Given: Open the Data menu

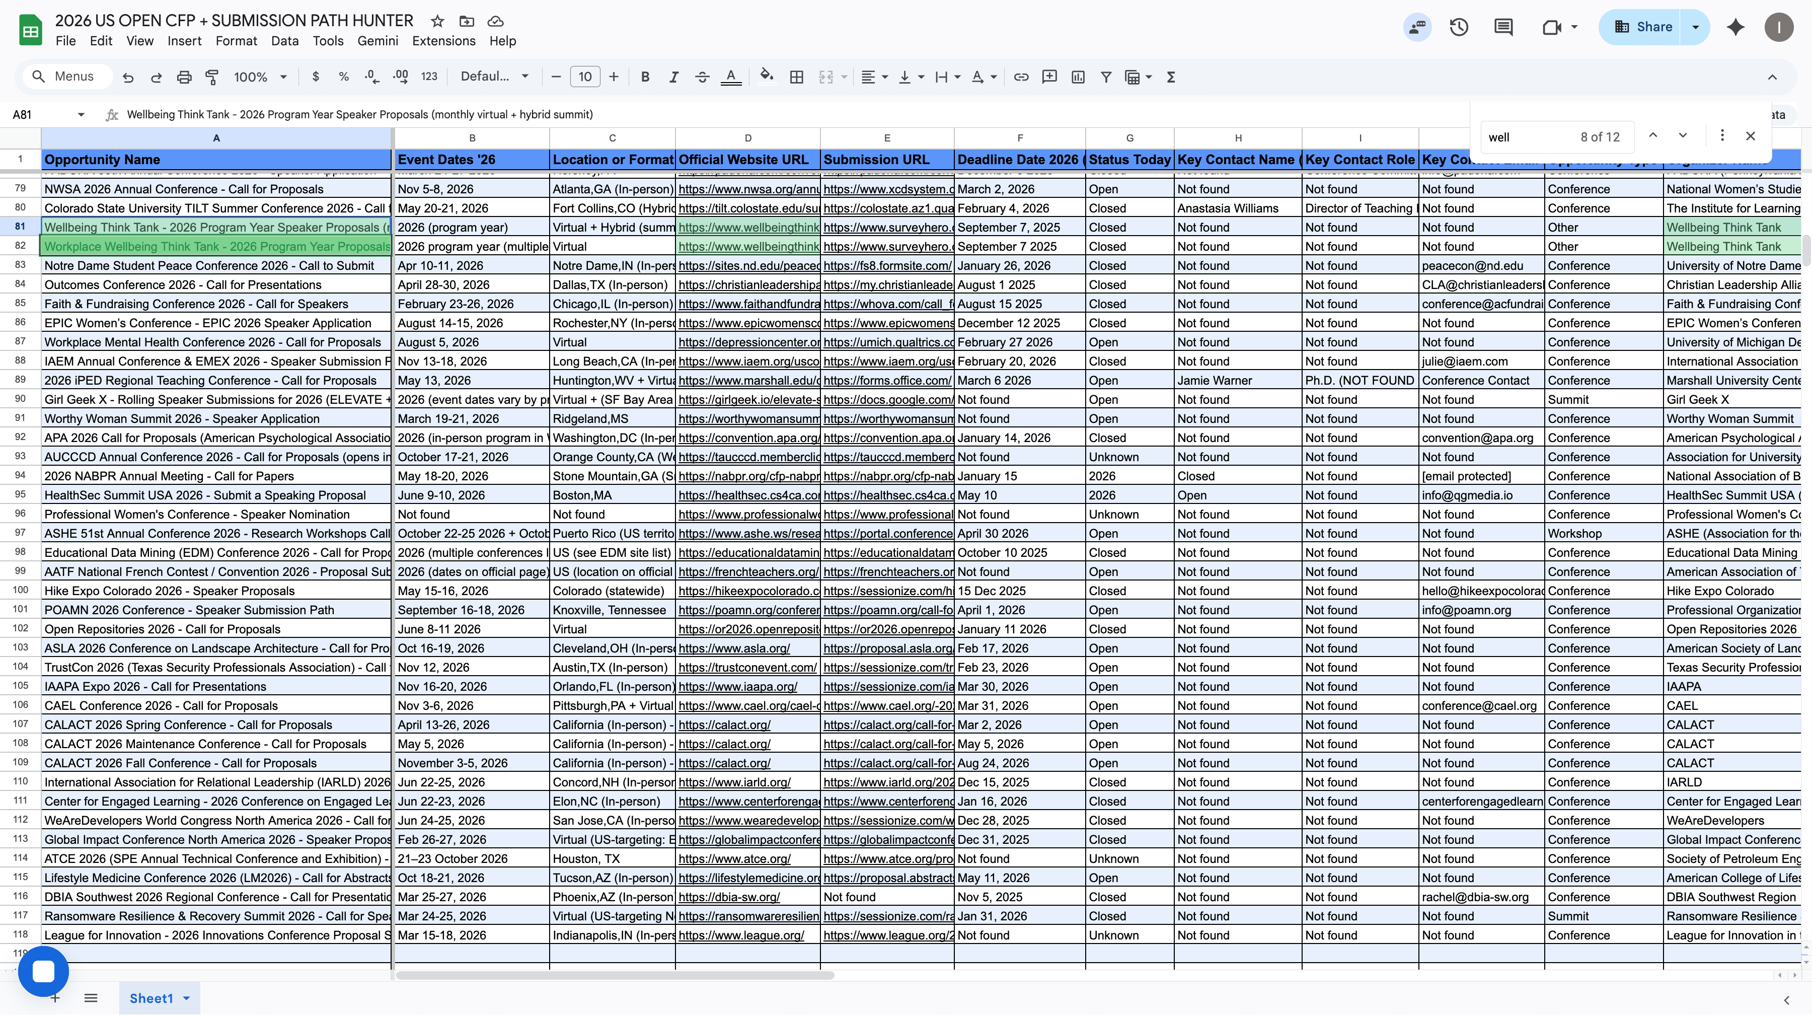Looking at the screenshot, I should (284, 41).
